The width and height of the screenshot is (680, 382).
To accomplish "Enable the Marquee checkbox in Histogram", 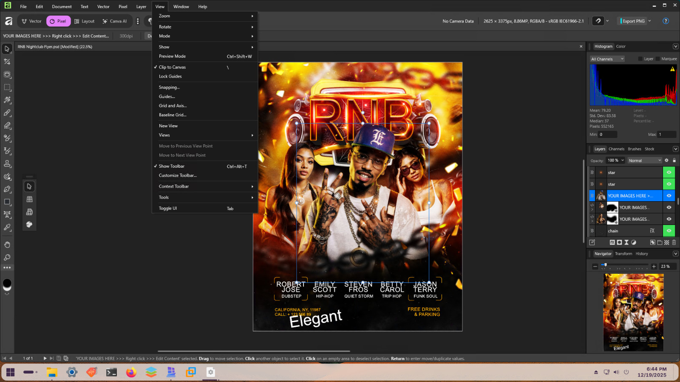I will tap(658, 59).
